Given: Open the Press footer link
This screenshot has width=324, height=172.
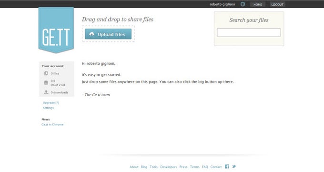Looking at the screenshot, I should tap(183, 167).
